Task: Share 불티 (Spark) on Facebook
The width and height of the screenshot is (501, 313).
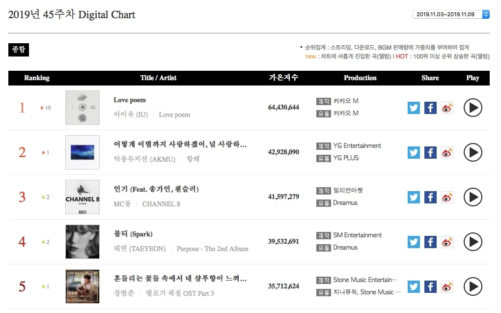Action: (x=430, y=242)
